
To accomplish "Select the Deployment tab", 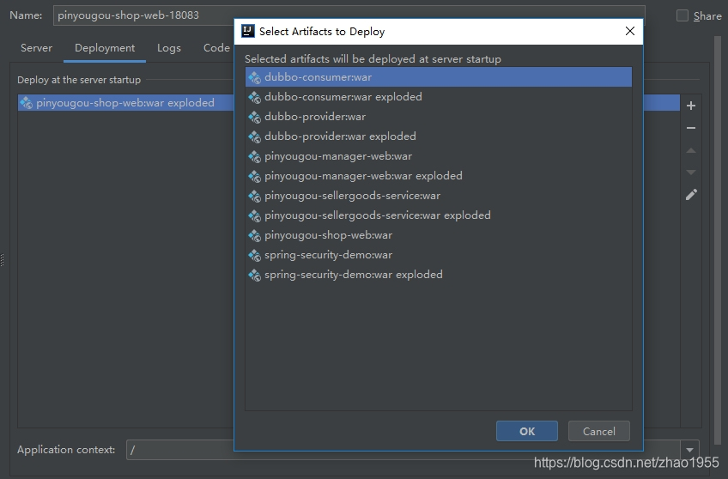I will [105, 48].
